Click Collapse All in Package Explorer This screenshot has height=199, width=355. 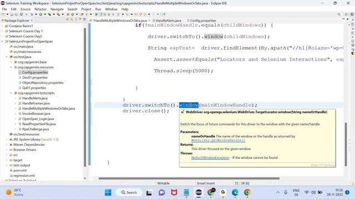(68, 20)
